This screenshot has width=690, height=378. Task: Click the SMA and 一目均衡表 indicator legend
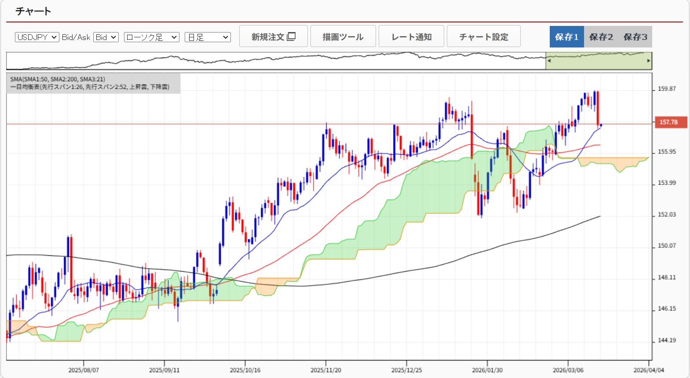click(x=93, y=83)
